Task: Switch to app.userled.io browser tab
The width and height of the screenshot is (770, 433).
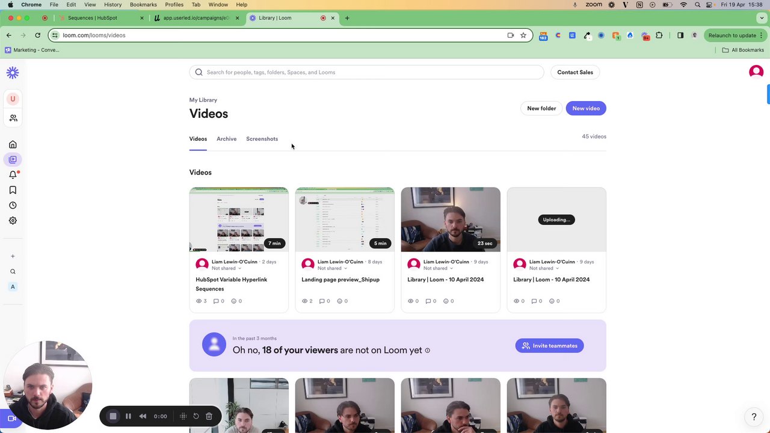Action: click(197, 18)
